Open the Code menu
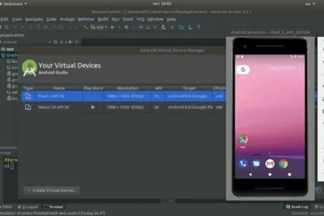The image size is (324, 216). point(51,19)
